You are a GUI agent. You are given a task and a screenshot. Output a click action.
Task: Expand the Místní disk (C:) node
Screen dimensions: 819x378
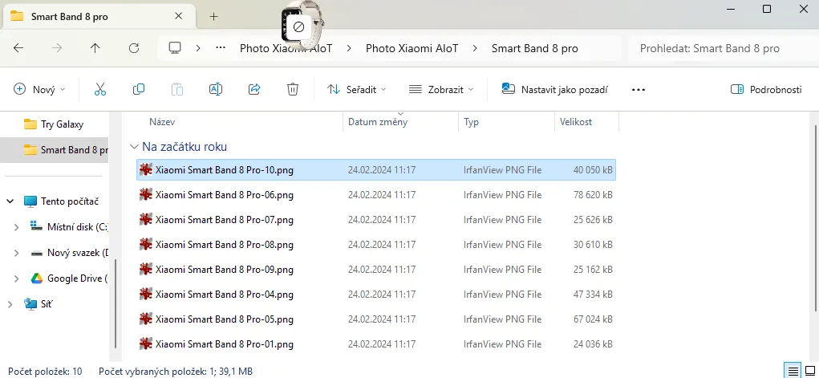point(16,227)
